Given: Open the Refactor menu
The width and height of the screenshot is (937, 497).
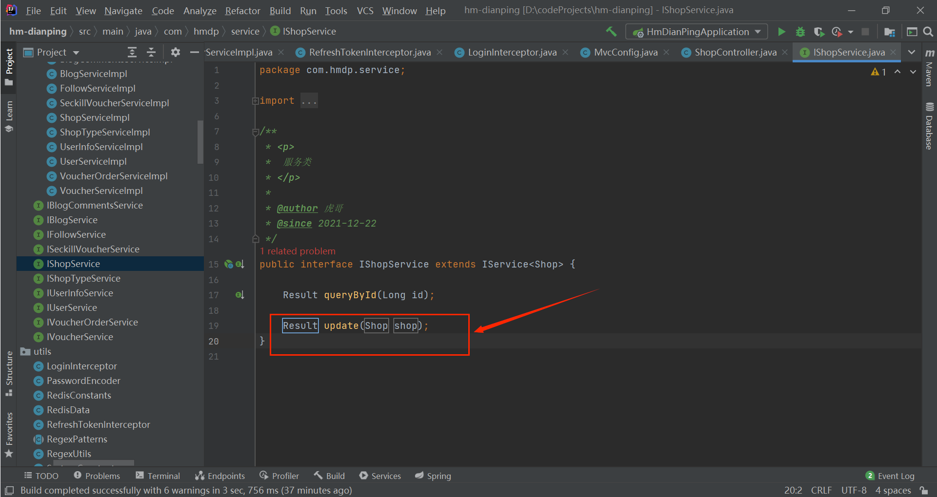Looking at the screenshot, I should tap(242, 11).
